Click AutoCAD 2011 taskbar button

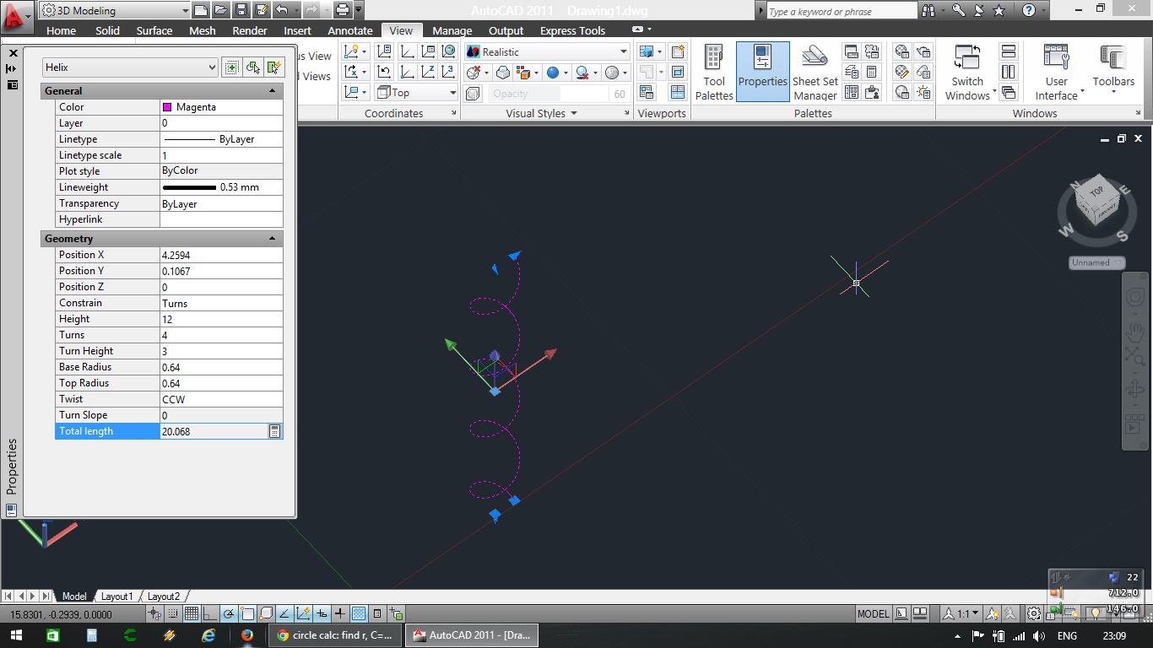point(473,635)
